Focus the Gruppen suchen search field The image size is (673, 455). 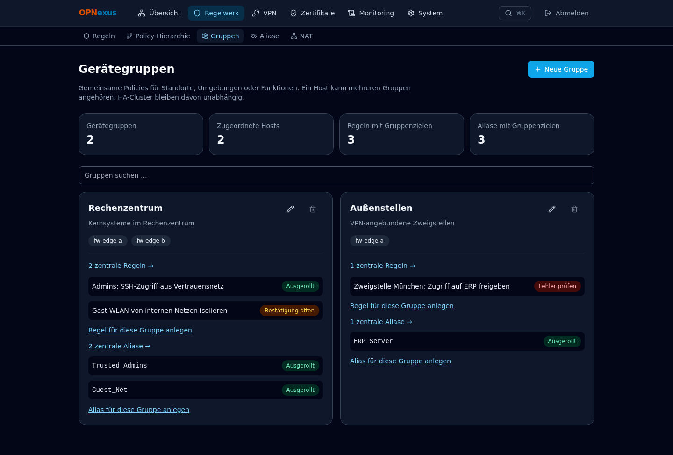(336, 175)
